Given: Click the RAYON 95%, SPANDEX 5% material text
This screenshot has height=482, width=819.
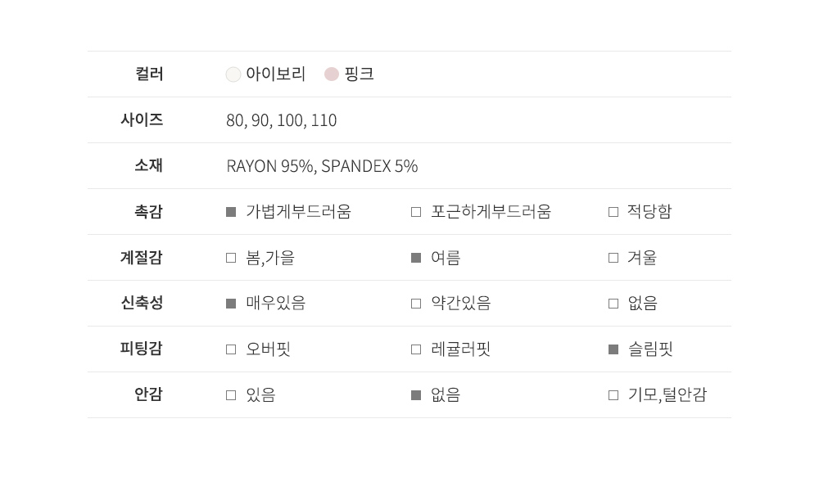Looking at the screenshot, I should (322, 166).
